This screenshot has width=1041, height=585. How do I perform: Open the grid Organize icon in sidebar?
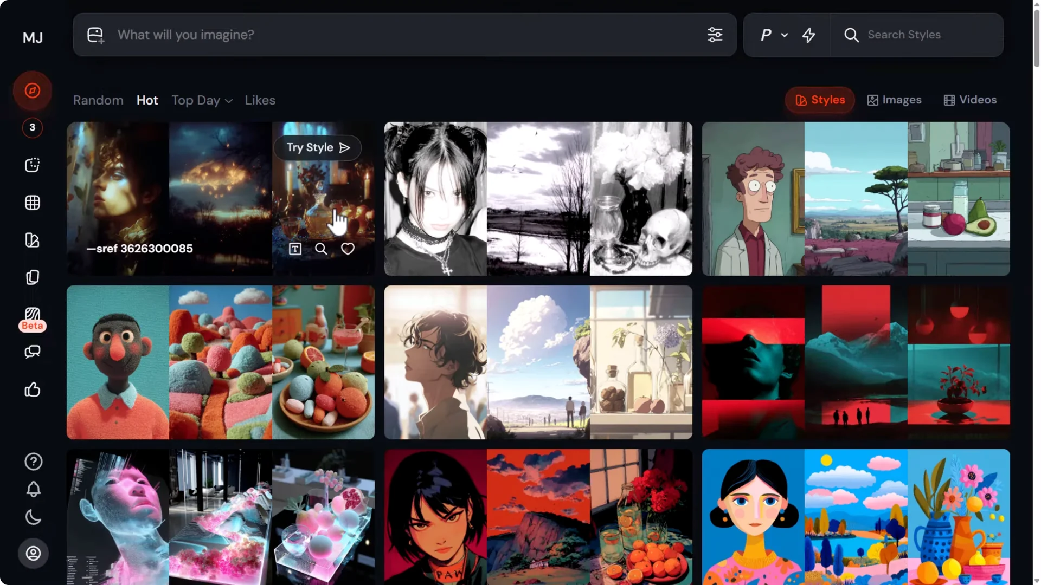(x=33, y=203)
